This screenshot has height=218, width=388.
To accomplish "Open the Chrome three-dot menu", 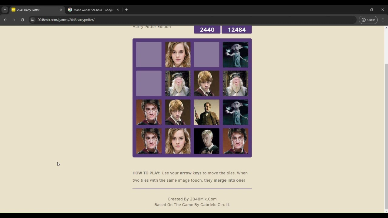I will (x=383, y=20).
